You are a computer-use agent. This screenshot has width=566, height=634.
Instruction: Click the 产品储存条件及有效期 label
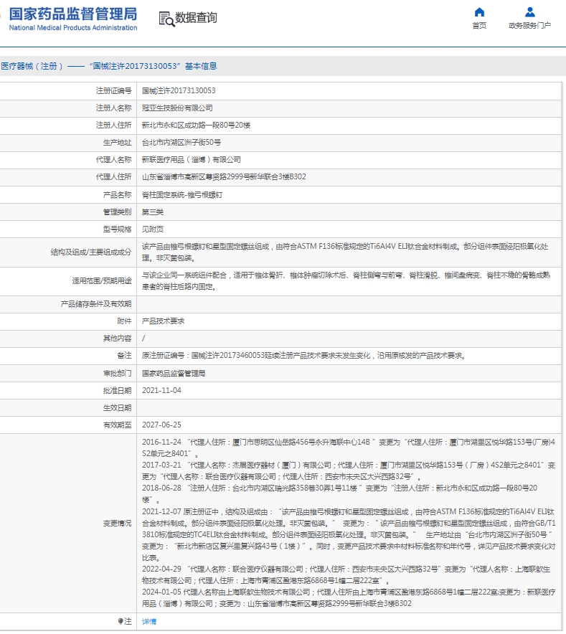click(x=96, y=304)
